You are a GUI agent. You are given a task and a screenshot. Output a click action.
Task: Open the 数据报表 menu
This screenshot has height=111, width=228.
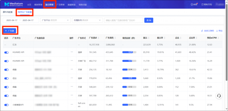[x=71, y=5]
